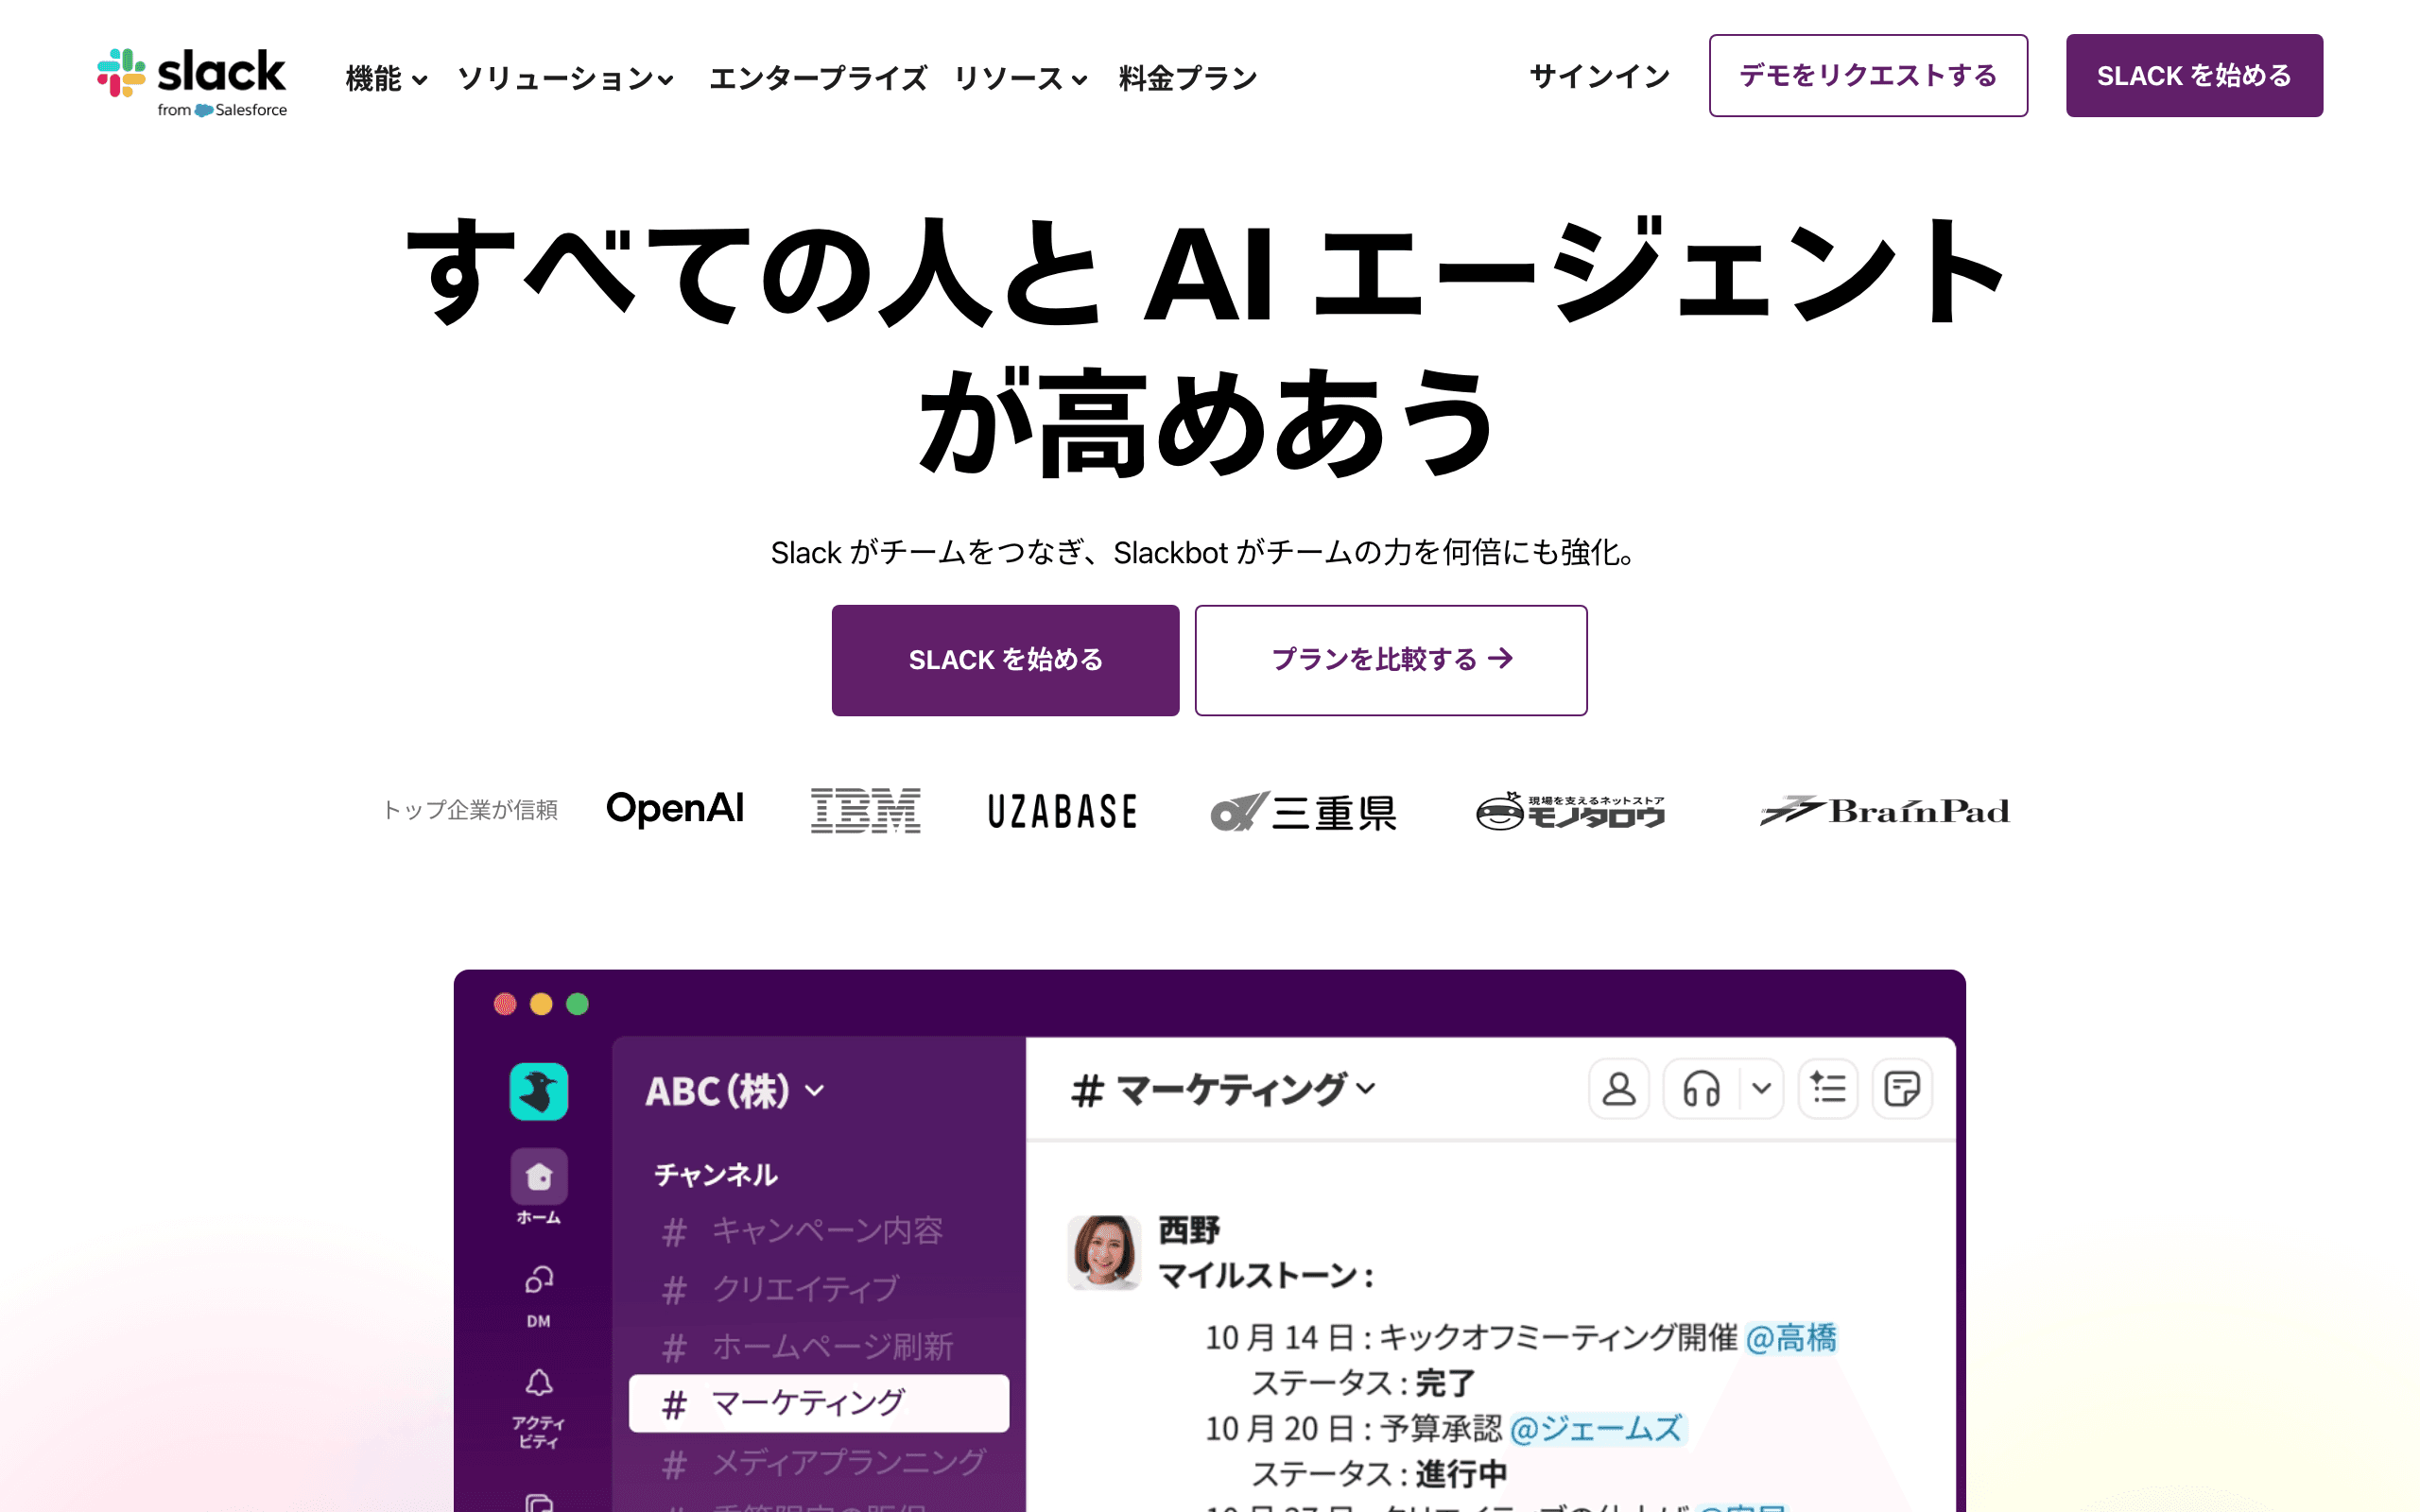
Task: Click the 三重県 logo
Action: point(1303,811)
